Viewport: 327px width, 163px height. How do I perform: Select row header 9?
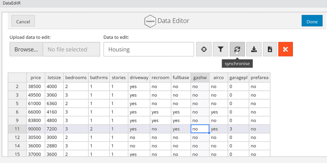click(17, 120)
